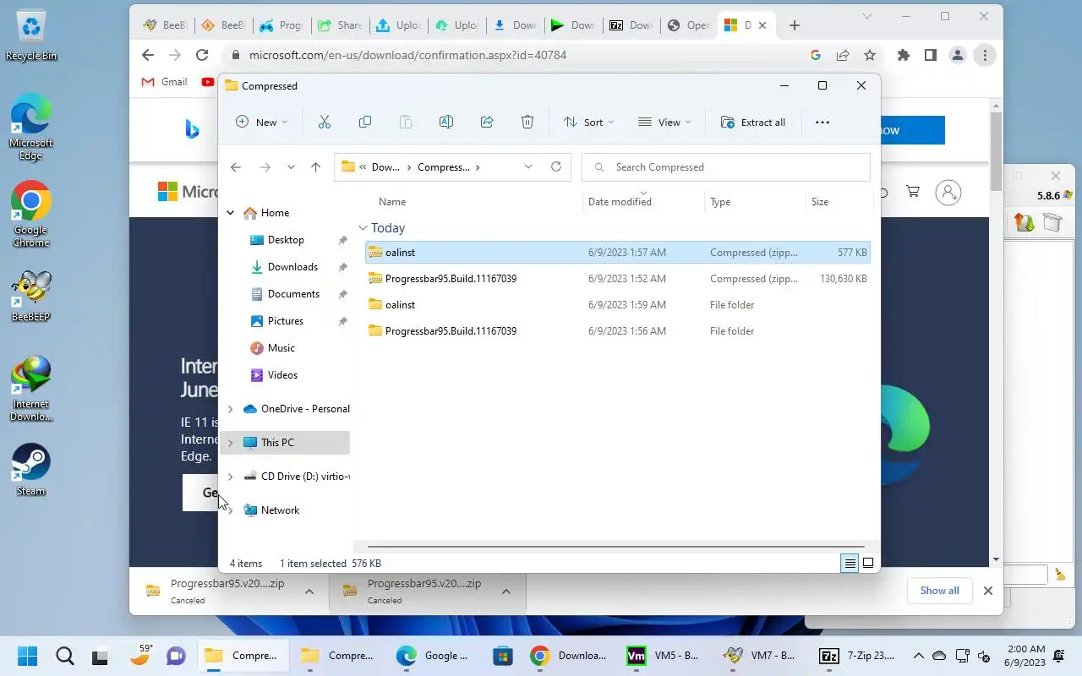Open Chrome profile avatar icon
The image size is (1082, 676).
[958, 55]
